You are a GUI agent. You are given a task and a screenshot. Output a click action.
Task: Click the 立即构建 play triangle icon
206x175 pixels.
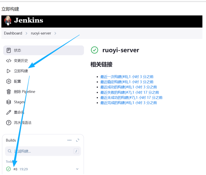click(9, 71)
